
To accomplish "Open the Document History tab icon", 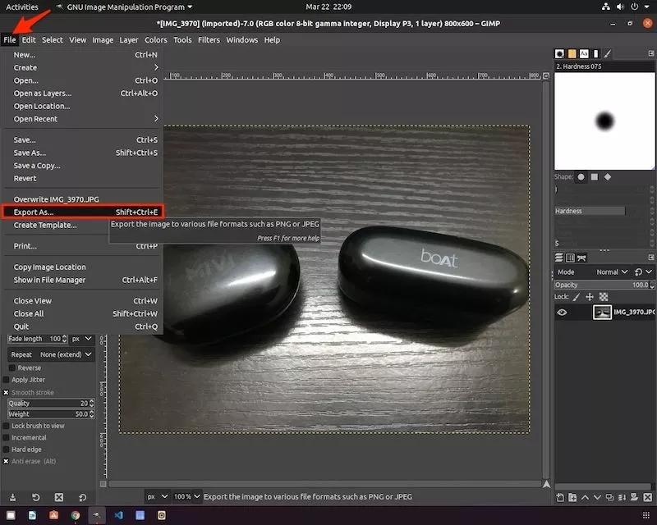I will tap(596, 53).
